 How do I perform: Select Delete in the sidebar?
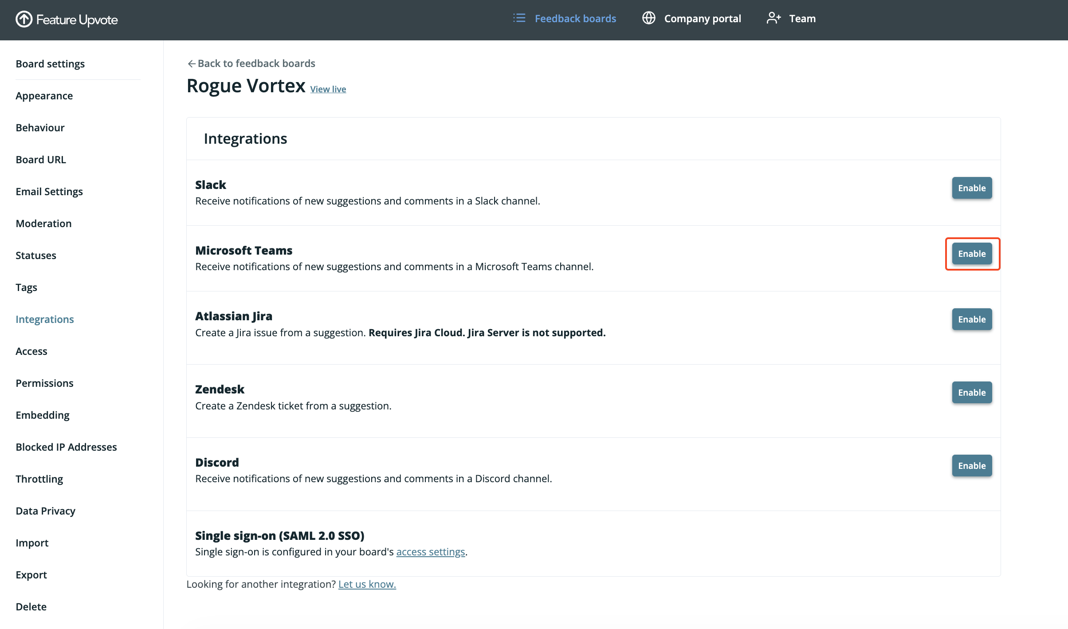tap(31, 607)
